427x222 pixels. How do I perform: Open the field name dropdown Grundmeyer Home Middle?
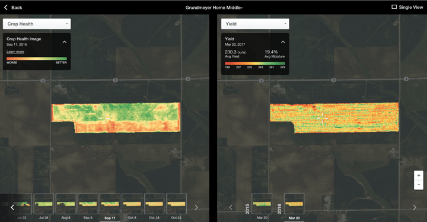pyautogui.click(x=214, y=8)
